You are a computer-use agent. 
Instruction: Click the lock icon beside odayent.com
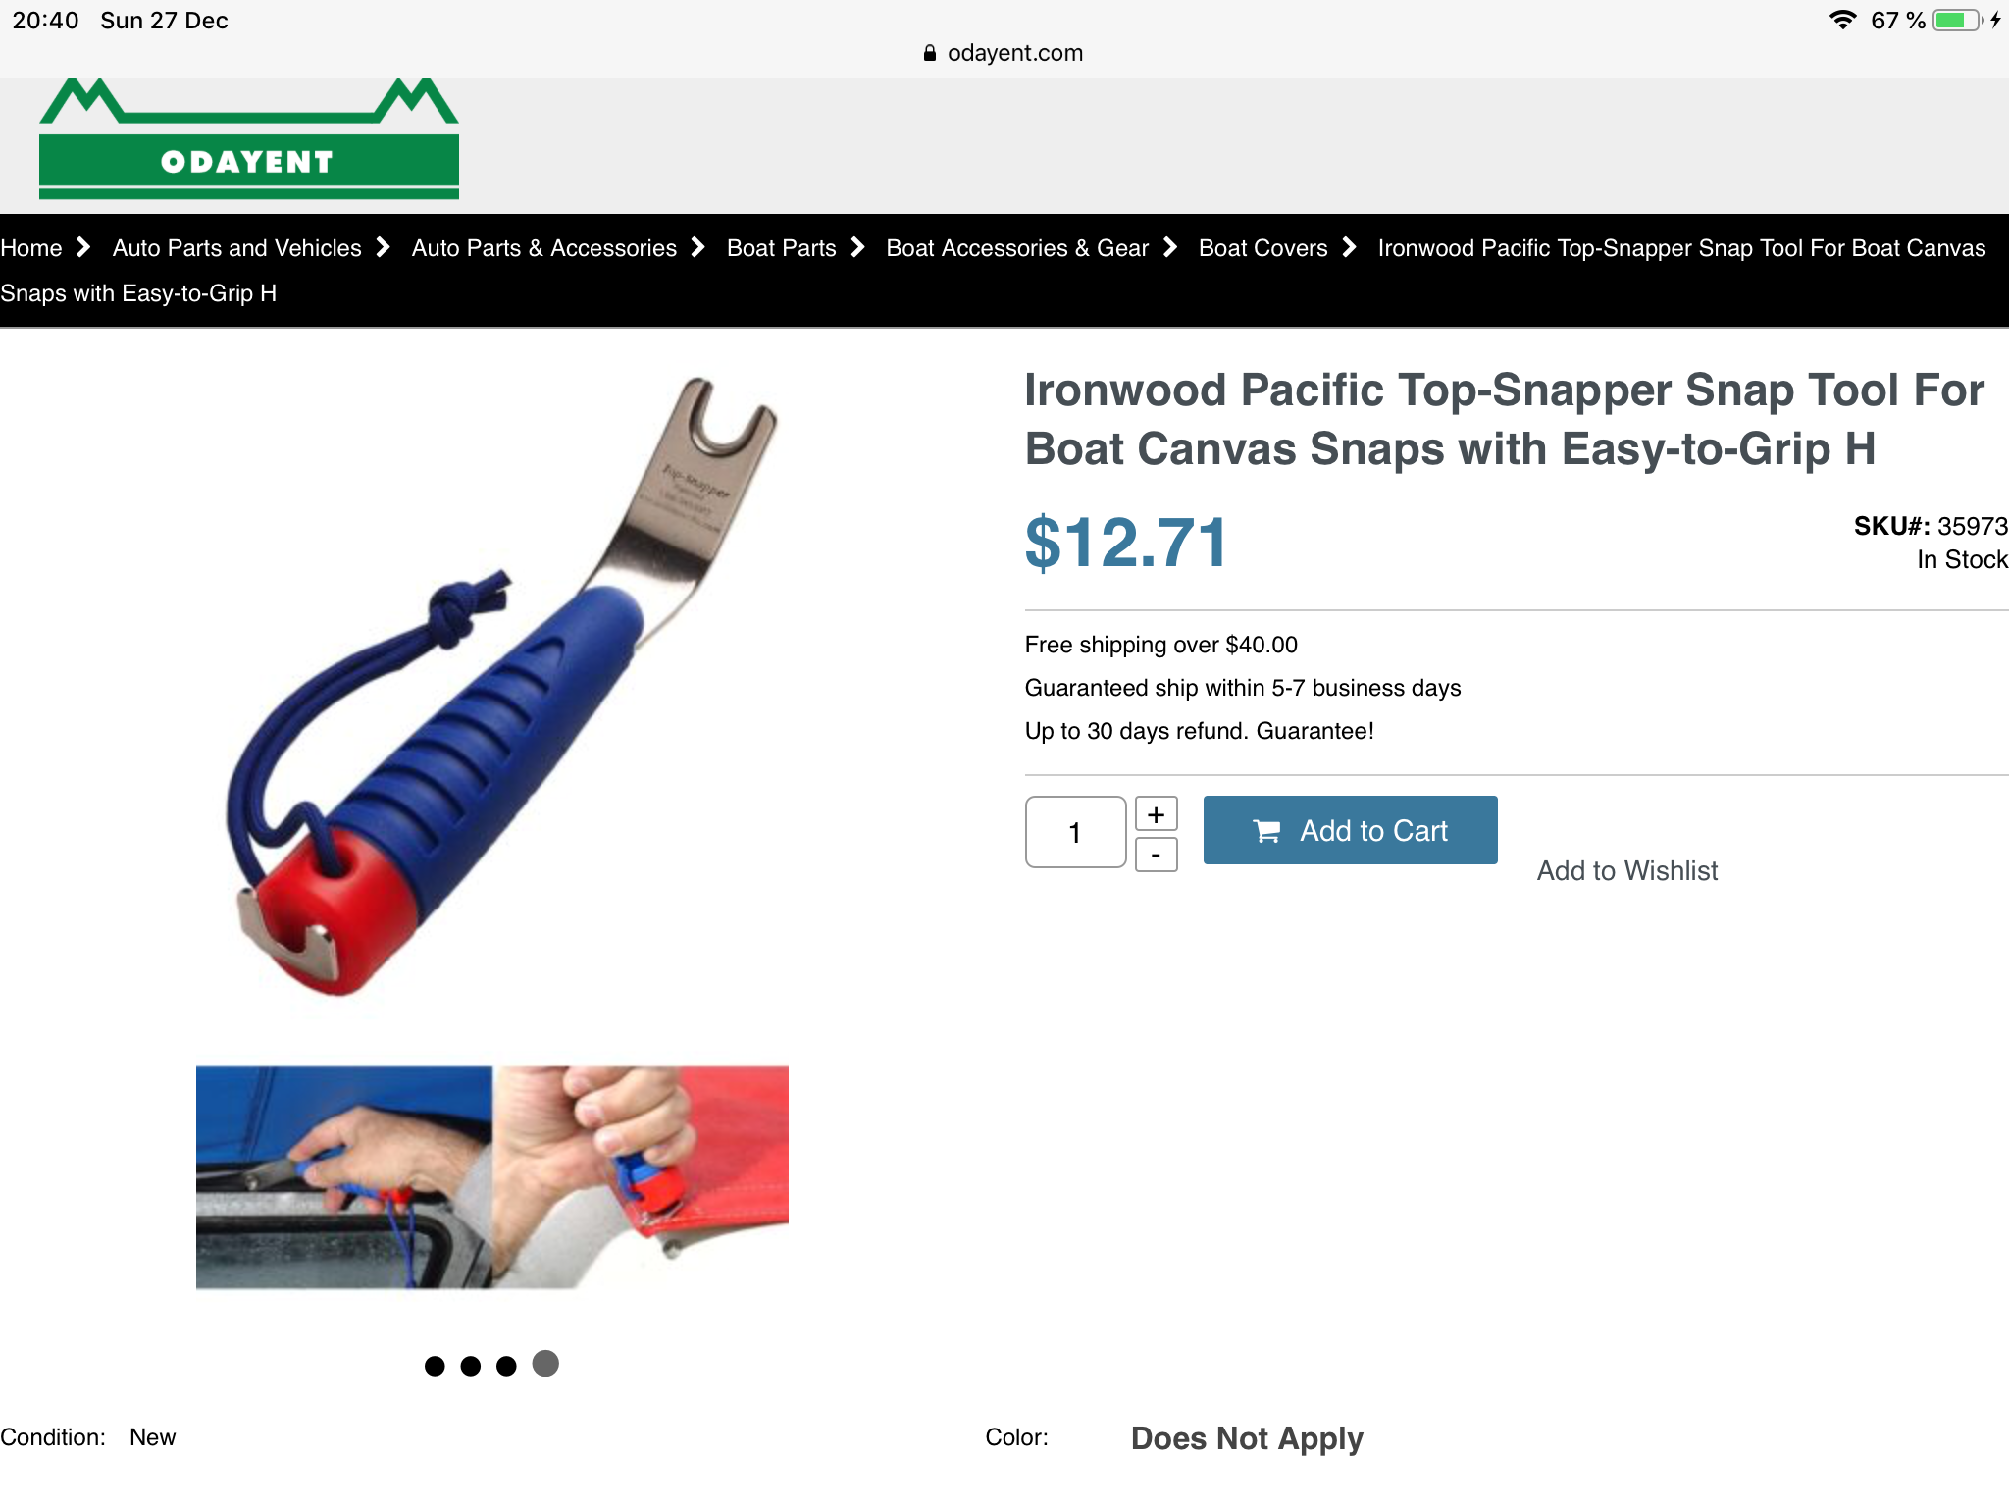[929, 53]
